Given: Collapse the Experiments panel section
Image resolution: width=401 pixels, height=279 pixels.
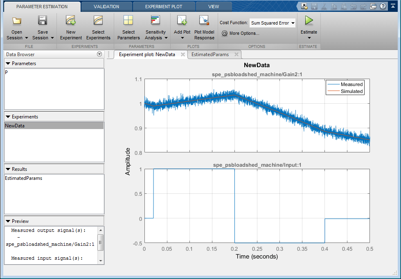Looking at the screenshot, I should (8, 117).
